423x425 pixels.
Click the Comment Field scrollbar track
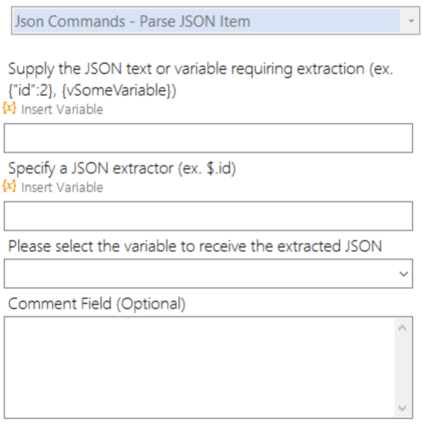pos(403,367)
